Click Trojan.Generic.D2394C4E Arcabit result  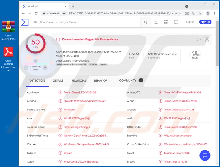click(179, 110)
